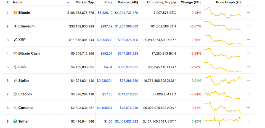Open the Bitcoin row more-options ellipsis
The image size is (265, 128).
pos(248,12)
